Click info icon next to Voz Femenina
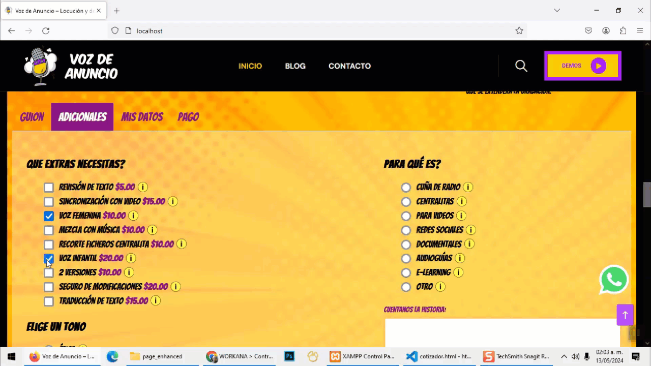This screenshot has height=366, width=651. click(x=133, y=216)
